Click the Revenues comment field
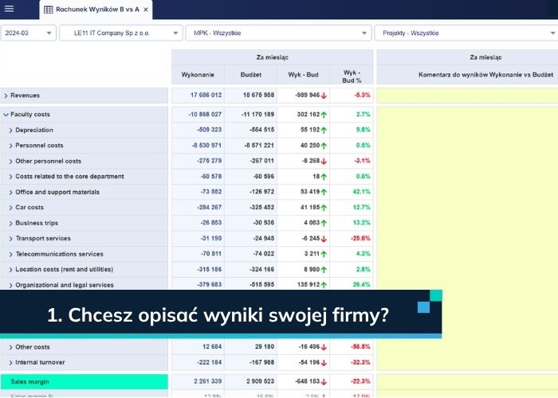The image size is (558, 398). coord(467,96)
